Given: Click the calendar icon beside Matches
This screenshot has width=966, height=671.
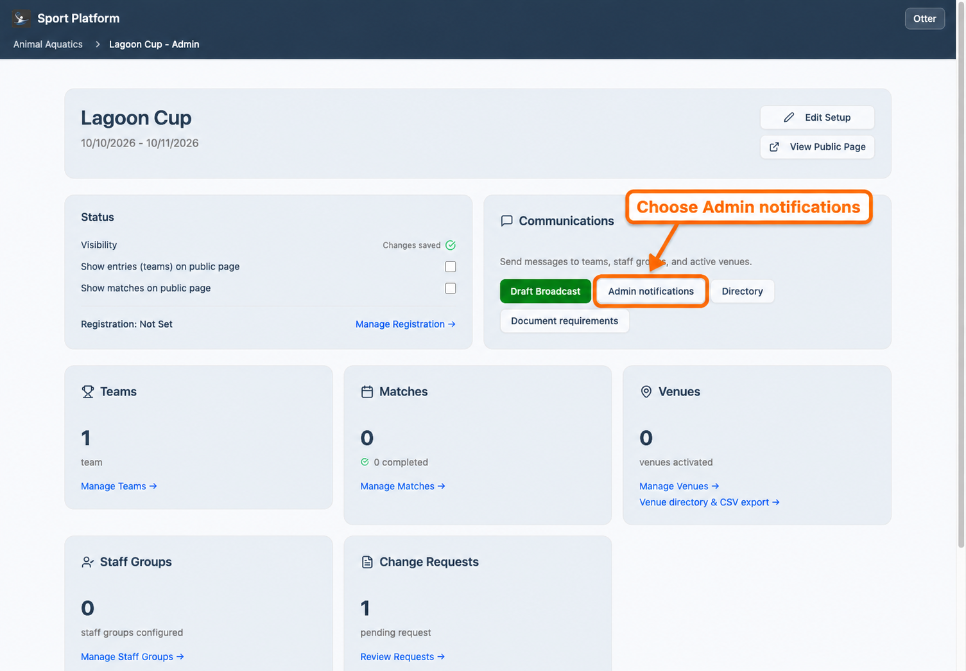Looking at the screenshot, I should [x=367, y=392].
